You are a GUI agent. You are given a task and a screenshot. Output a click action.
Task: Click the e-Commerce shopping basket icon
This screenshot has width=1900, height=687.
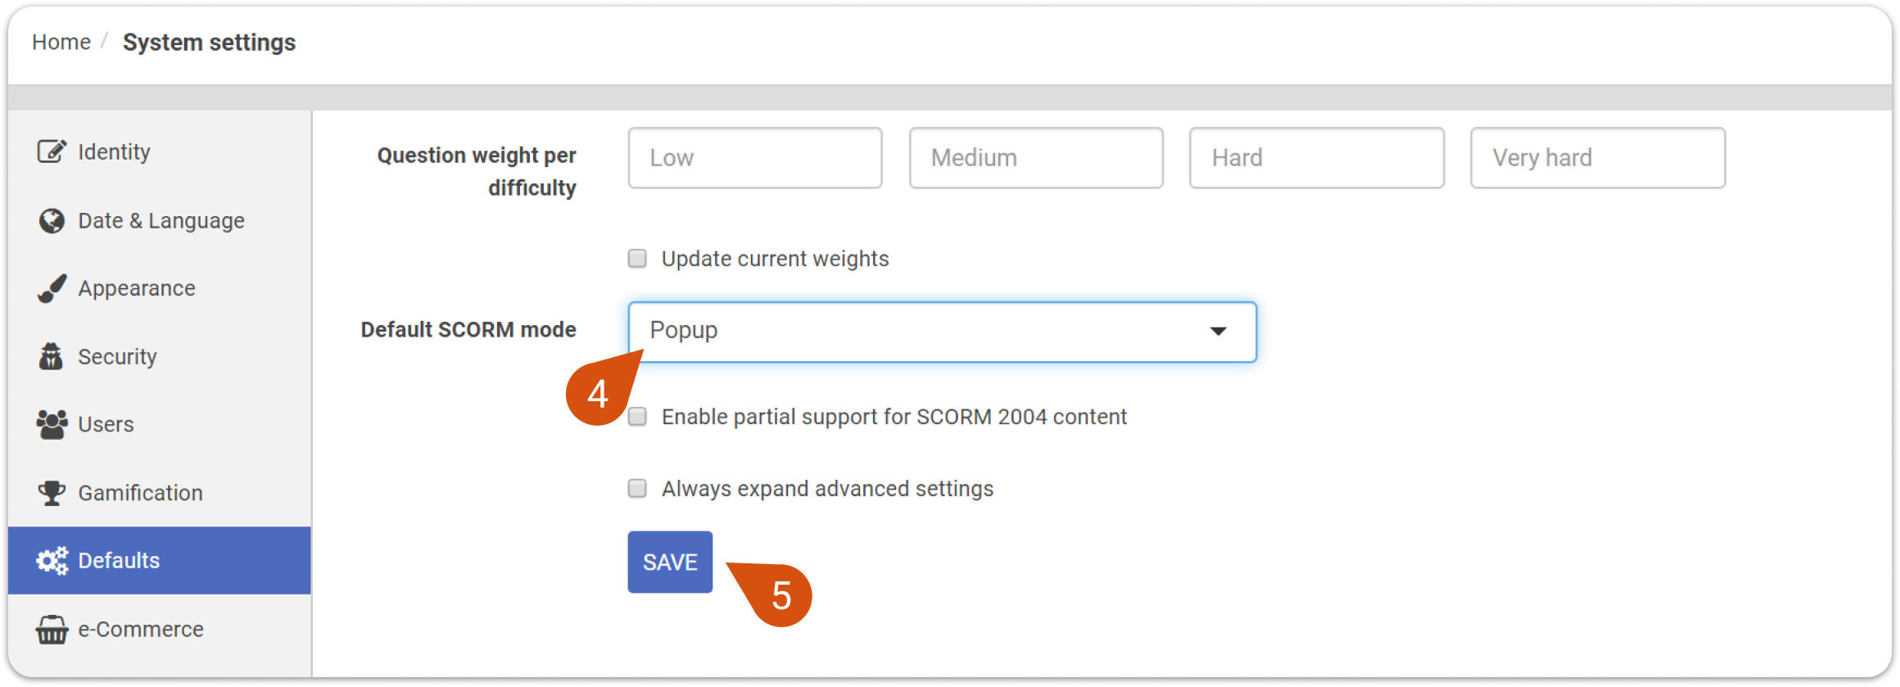pos(52,629)
